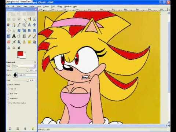Select the Zoom magnifier tool

click(x=24, y=25)
